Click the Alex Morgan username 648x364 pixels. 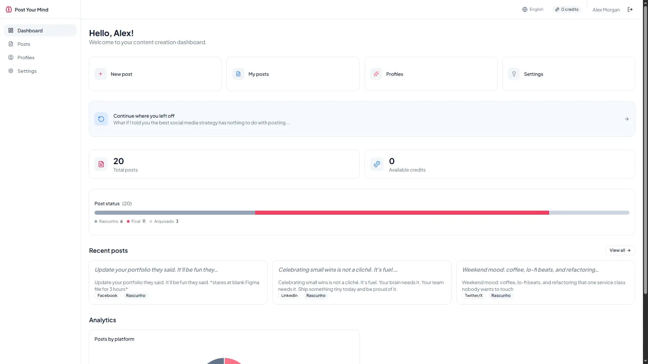pyautogui.click(x=606, y=10)
